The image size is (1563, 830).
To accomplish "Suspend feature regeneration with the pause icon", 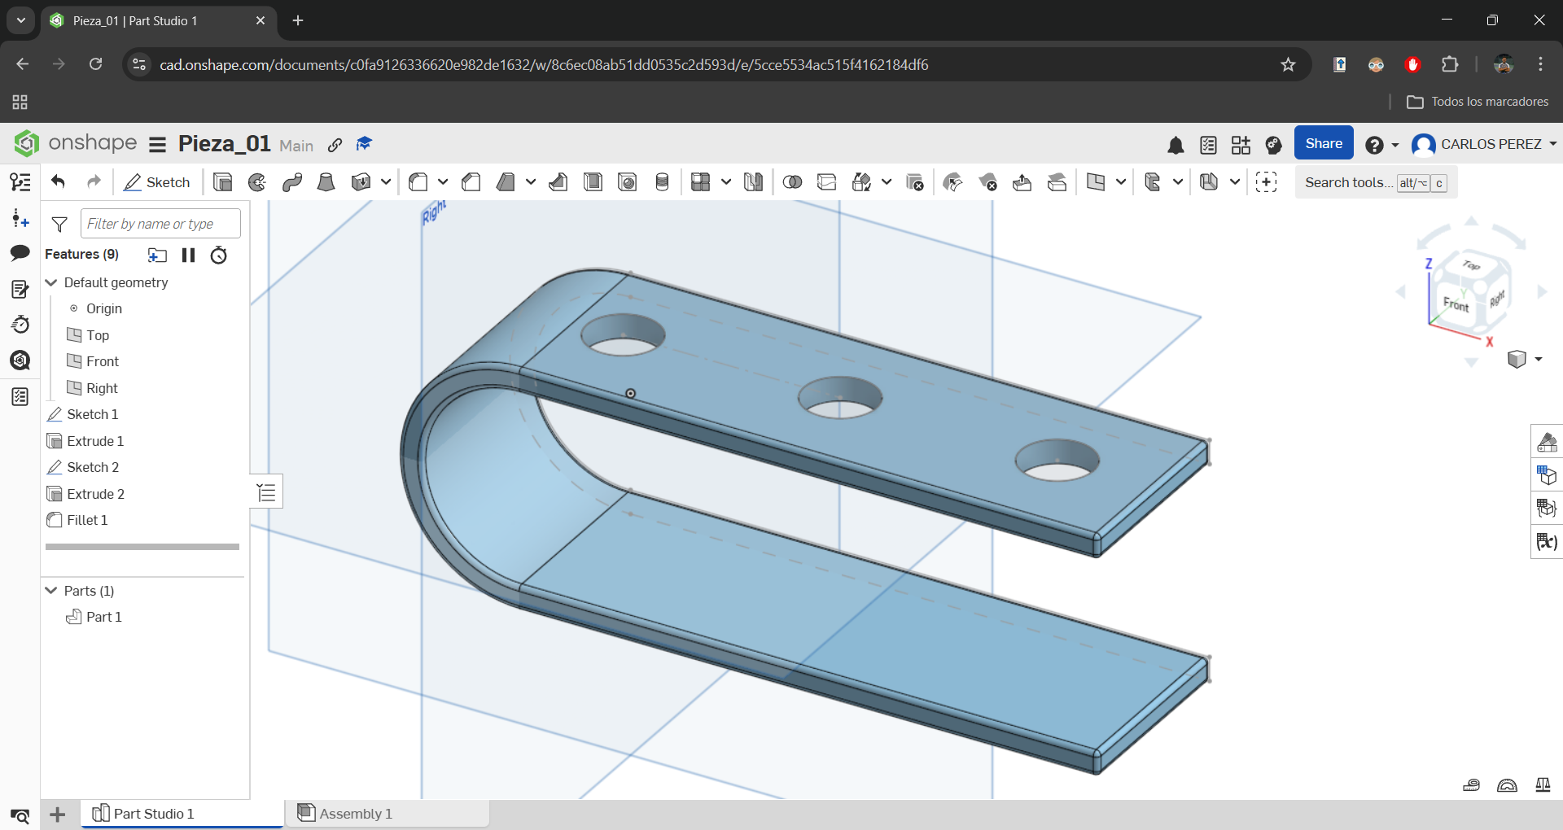I will coord(188,255).
